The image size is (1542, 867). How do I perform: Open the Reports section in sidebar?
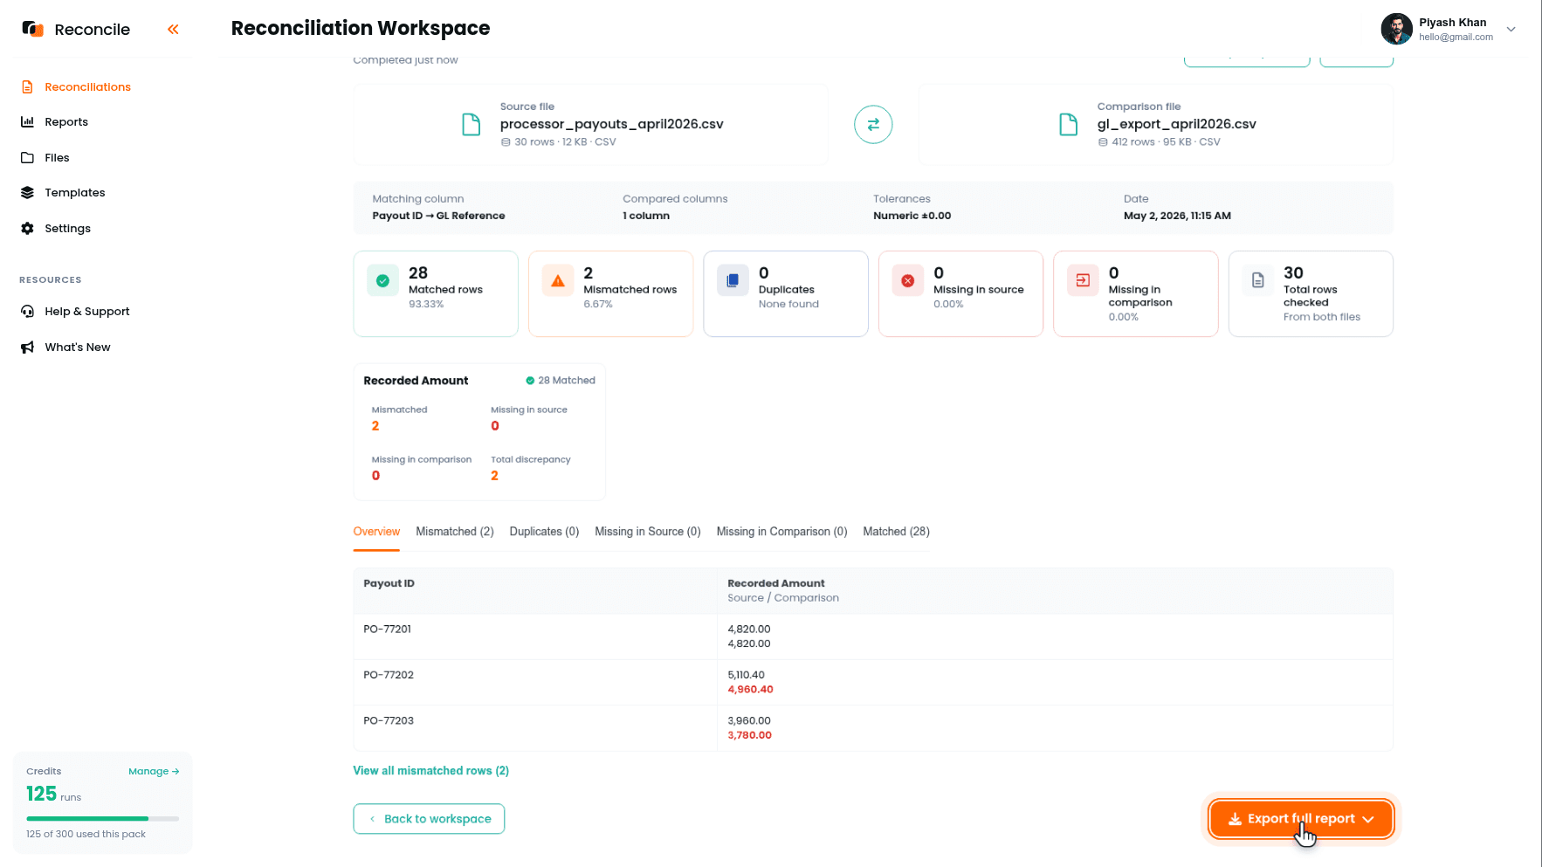(66, 122)
